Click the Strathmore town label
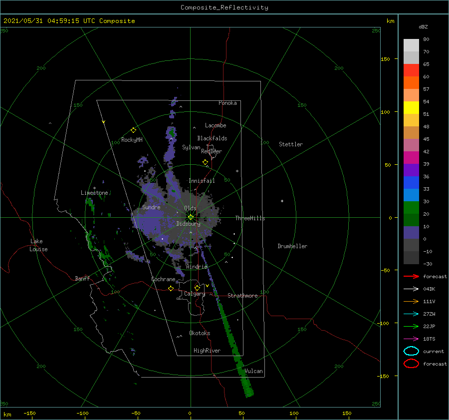Image resolution: width=449 pixels, height=420 pixels. [242, 296]
